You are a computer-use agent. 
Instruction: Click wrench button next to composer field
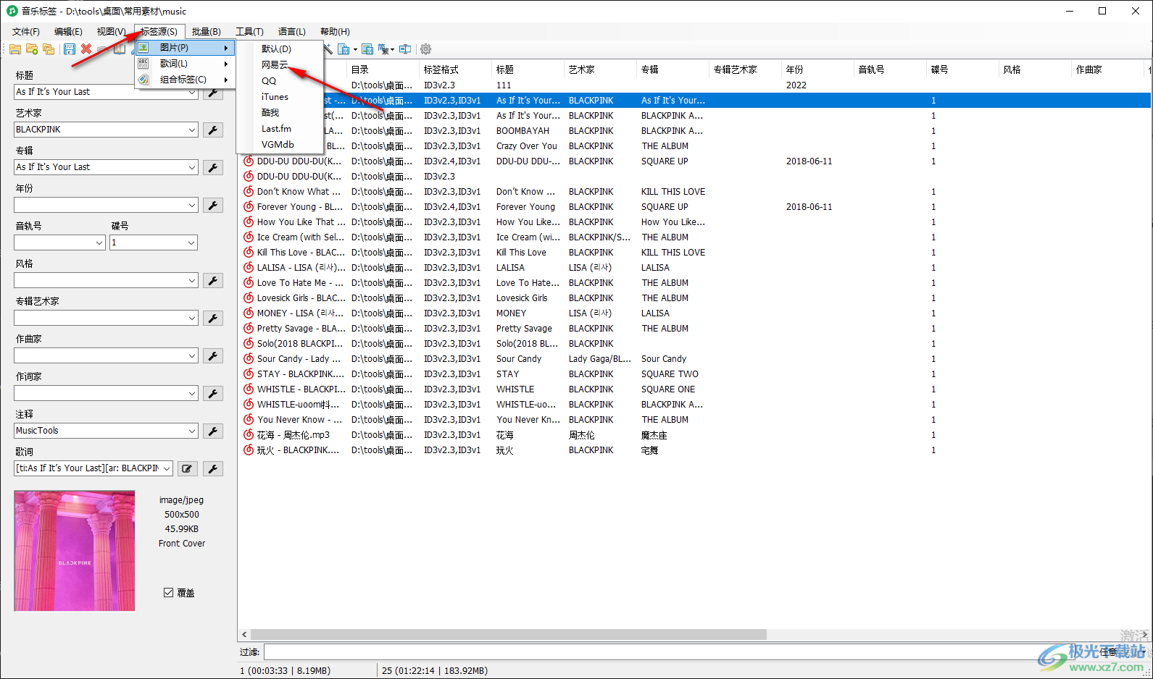tap(213, 356)
